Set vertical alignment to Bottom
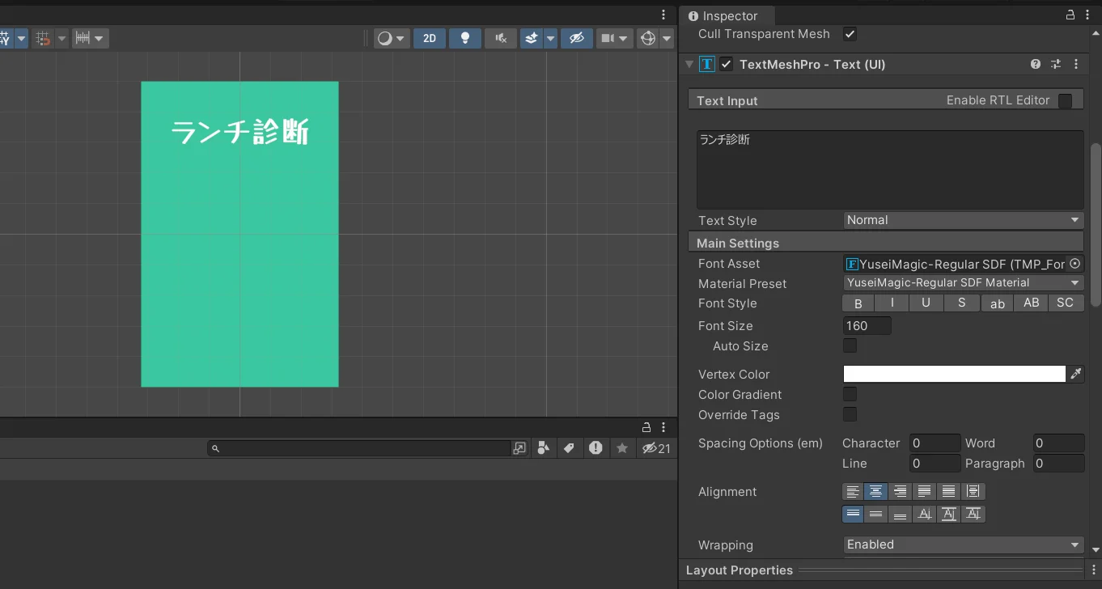 (900, 514)
